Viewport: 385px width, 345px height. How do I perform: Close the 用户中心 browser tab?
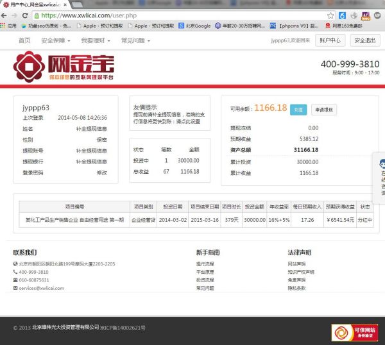click(65, 4)
